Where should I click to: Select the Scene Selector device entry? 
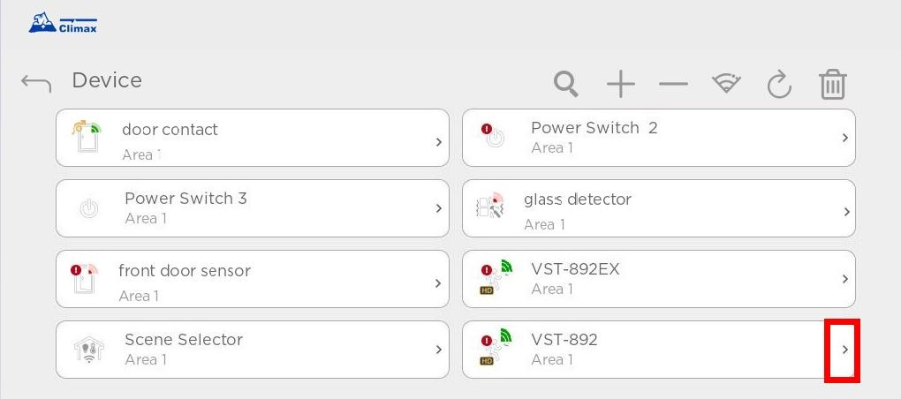253,350
